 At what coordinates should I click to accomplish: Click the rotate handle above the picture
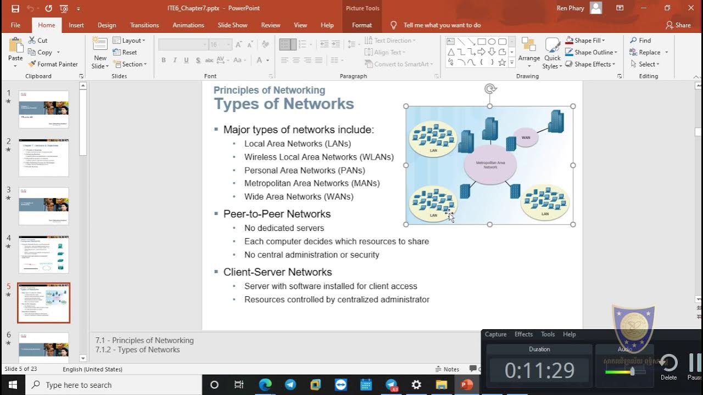click(490, 89)
